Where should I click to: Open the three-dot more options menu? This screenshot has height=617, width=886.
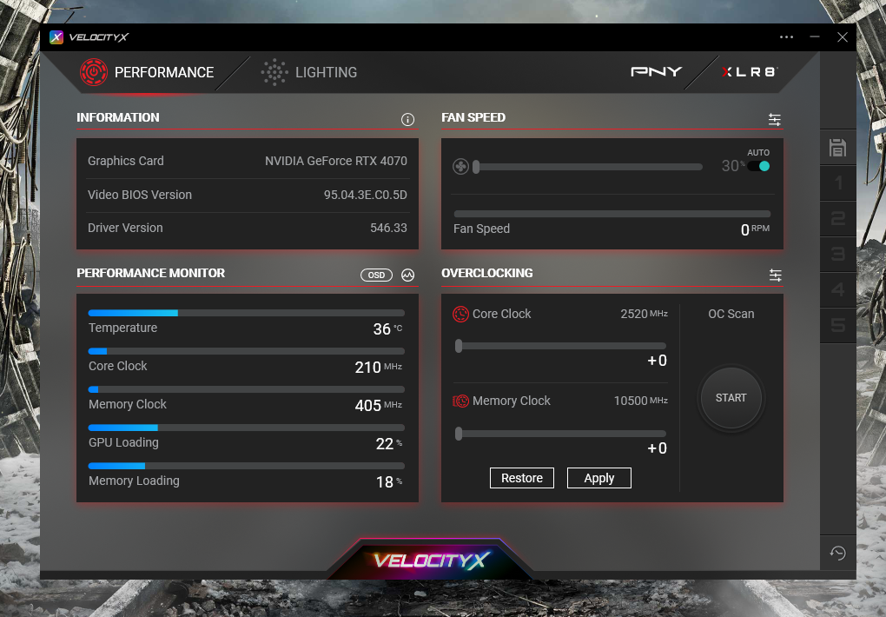click(787, 37)
